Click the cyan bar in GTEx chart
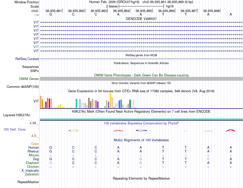Image resolution: width=243 pixels, height=188 pixels. 76,103
